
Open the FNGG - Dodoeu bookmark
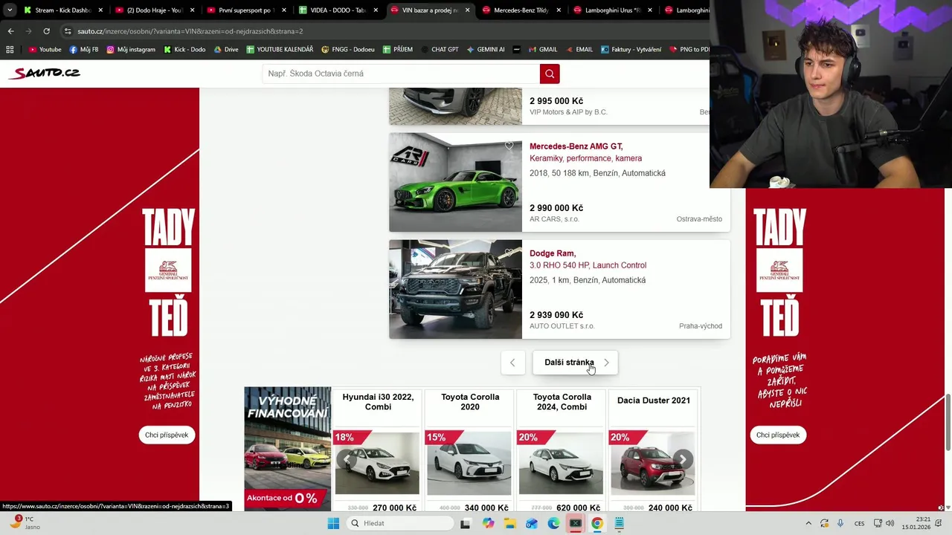pyautogui.click(x=348, y=50)
